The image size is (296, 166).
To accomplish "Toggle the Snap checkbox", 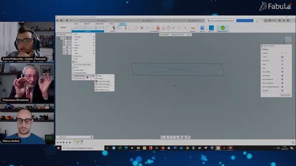I will pyautogui.click(x=282, y=65).
